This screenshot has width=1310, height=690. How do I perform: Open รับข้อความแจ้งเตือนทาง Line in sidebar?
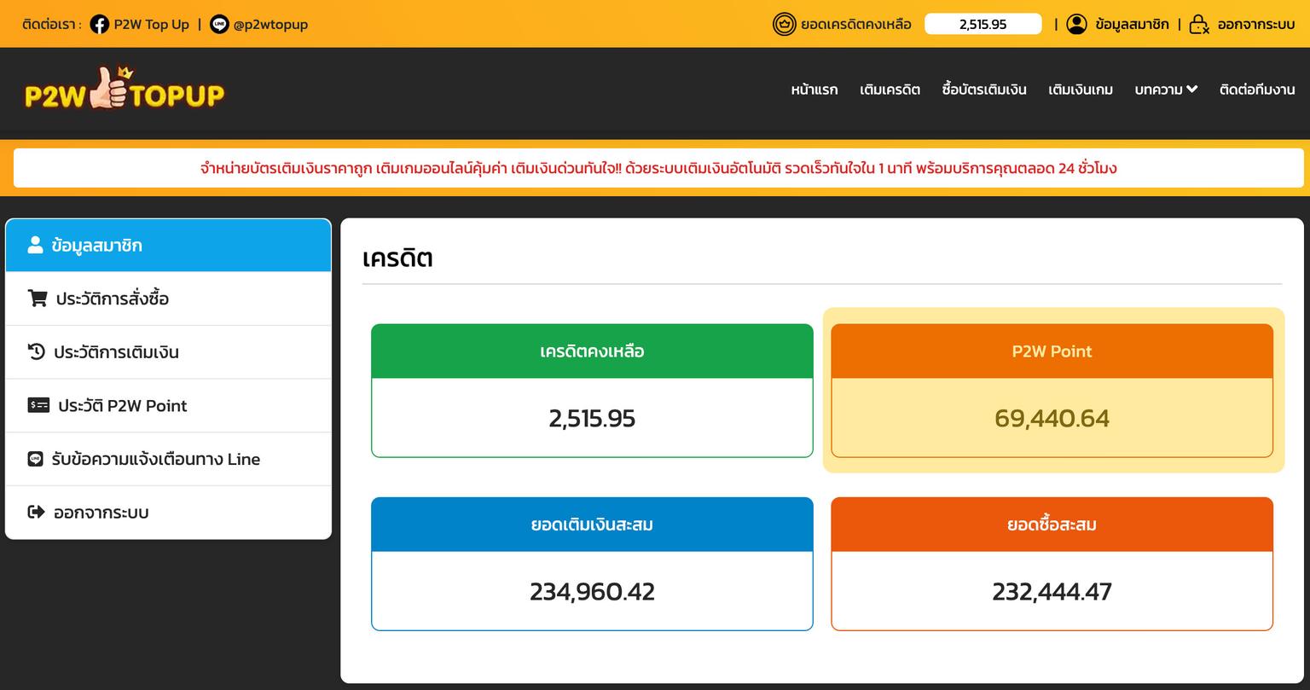(x=168, y=459)
